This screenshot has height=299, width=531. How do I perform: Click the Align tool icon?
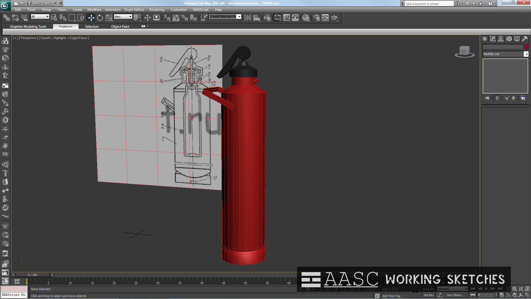[257, 18]
